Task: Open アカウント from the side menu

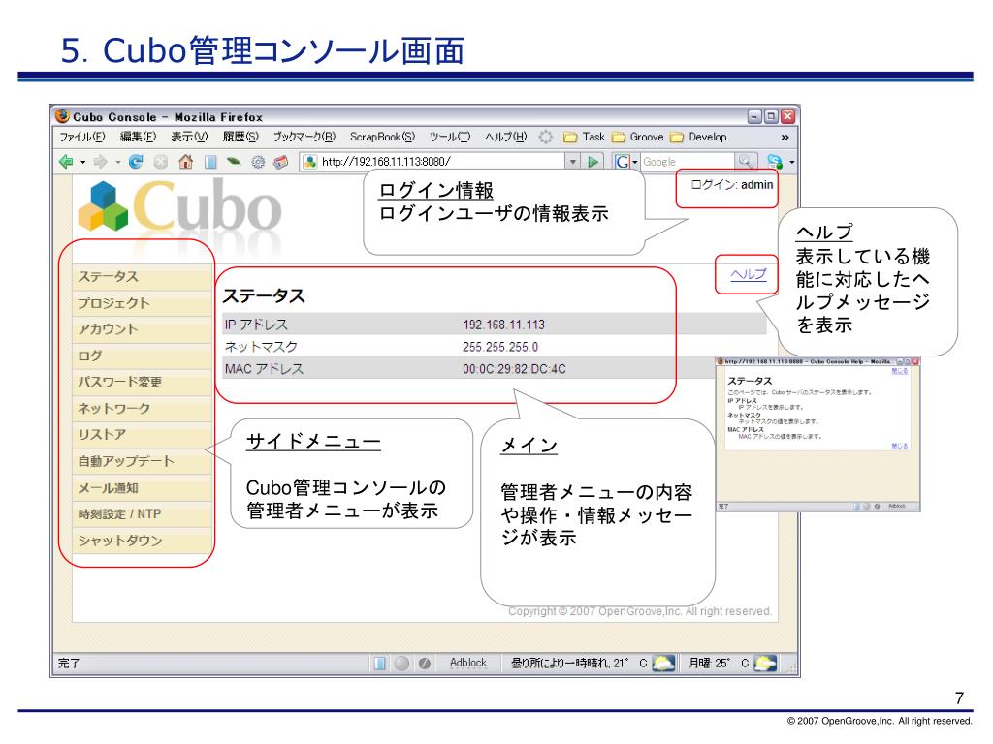Action: 143,329
